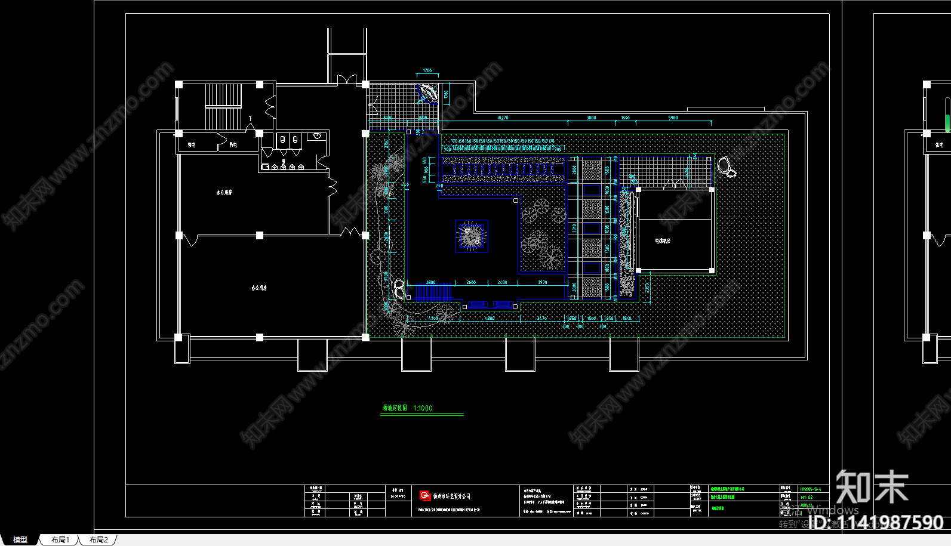Select the 3470 dimension text
The height and width of the screenshot is (546, 951).
coord(541,319)
